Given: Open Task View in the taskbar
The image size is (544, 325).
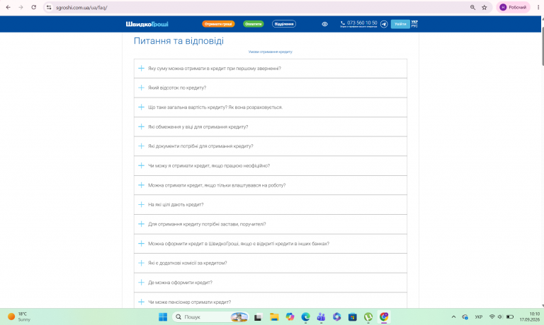Looking at the screenshot, I should [x=258, y=317].
